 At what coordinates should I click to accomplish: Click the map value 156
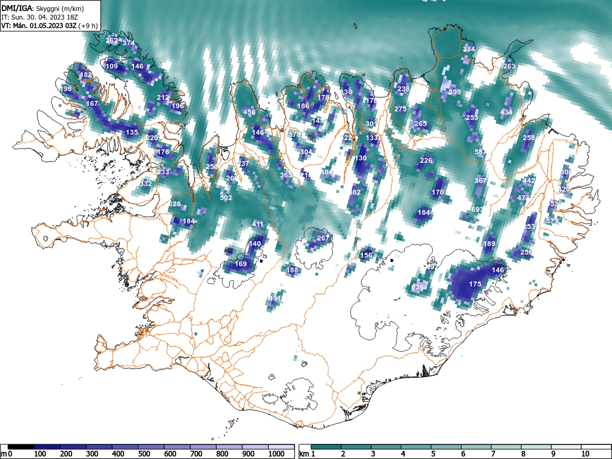point(366,255)
